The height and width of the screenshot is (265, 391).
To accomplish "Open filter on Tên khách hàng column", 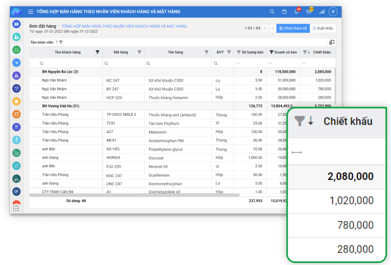I will click(97, 52).
